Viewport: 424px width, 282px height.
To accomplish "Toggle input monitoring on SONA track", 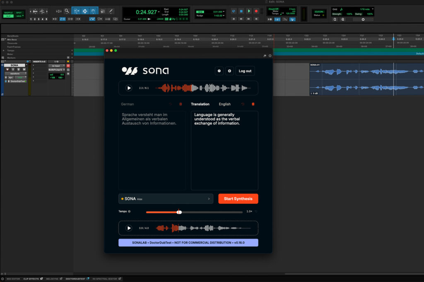I will tap(13, 69).
